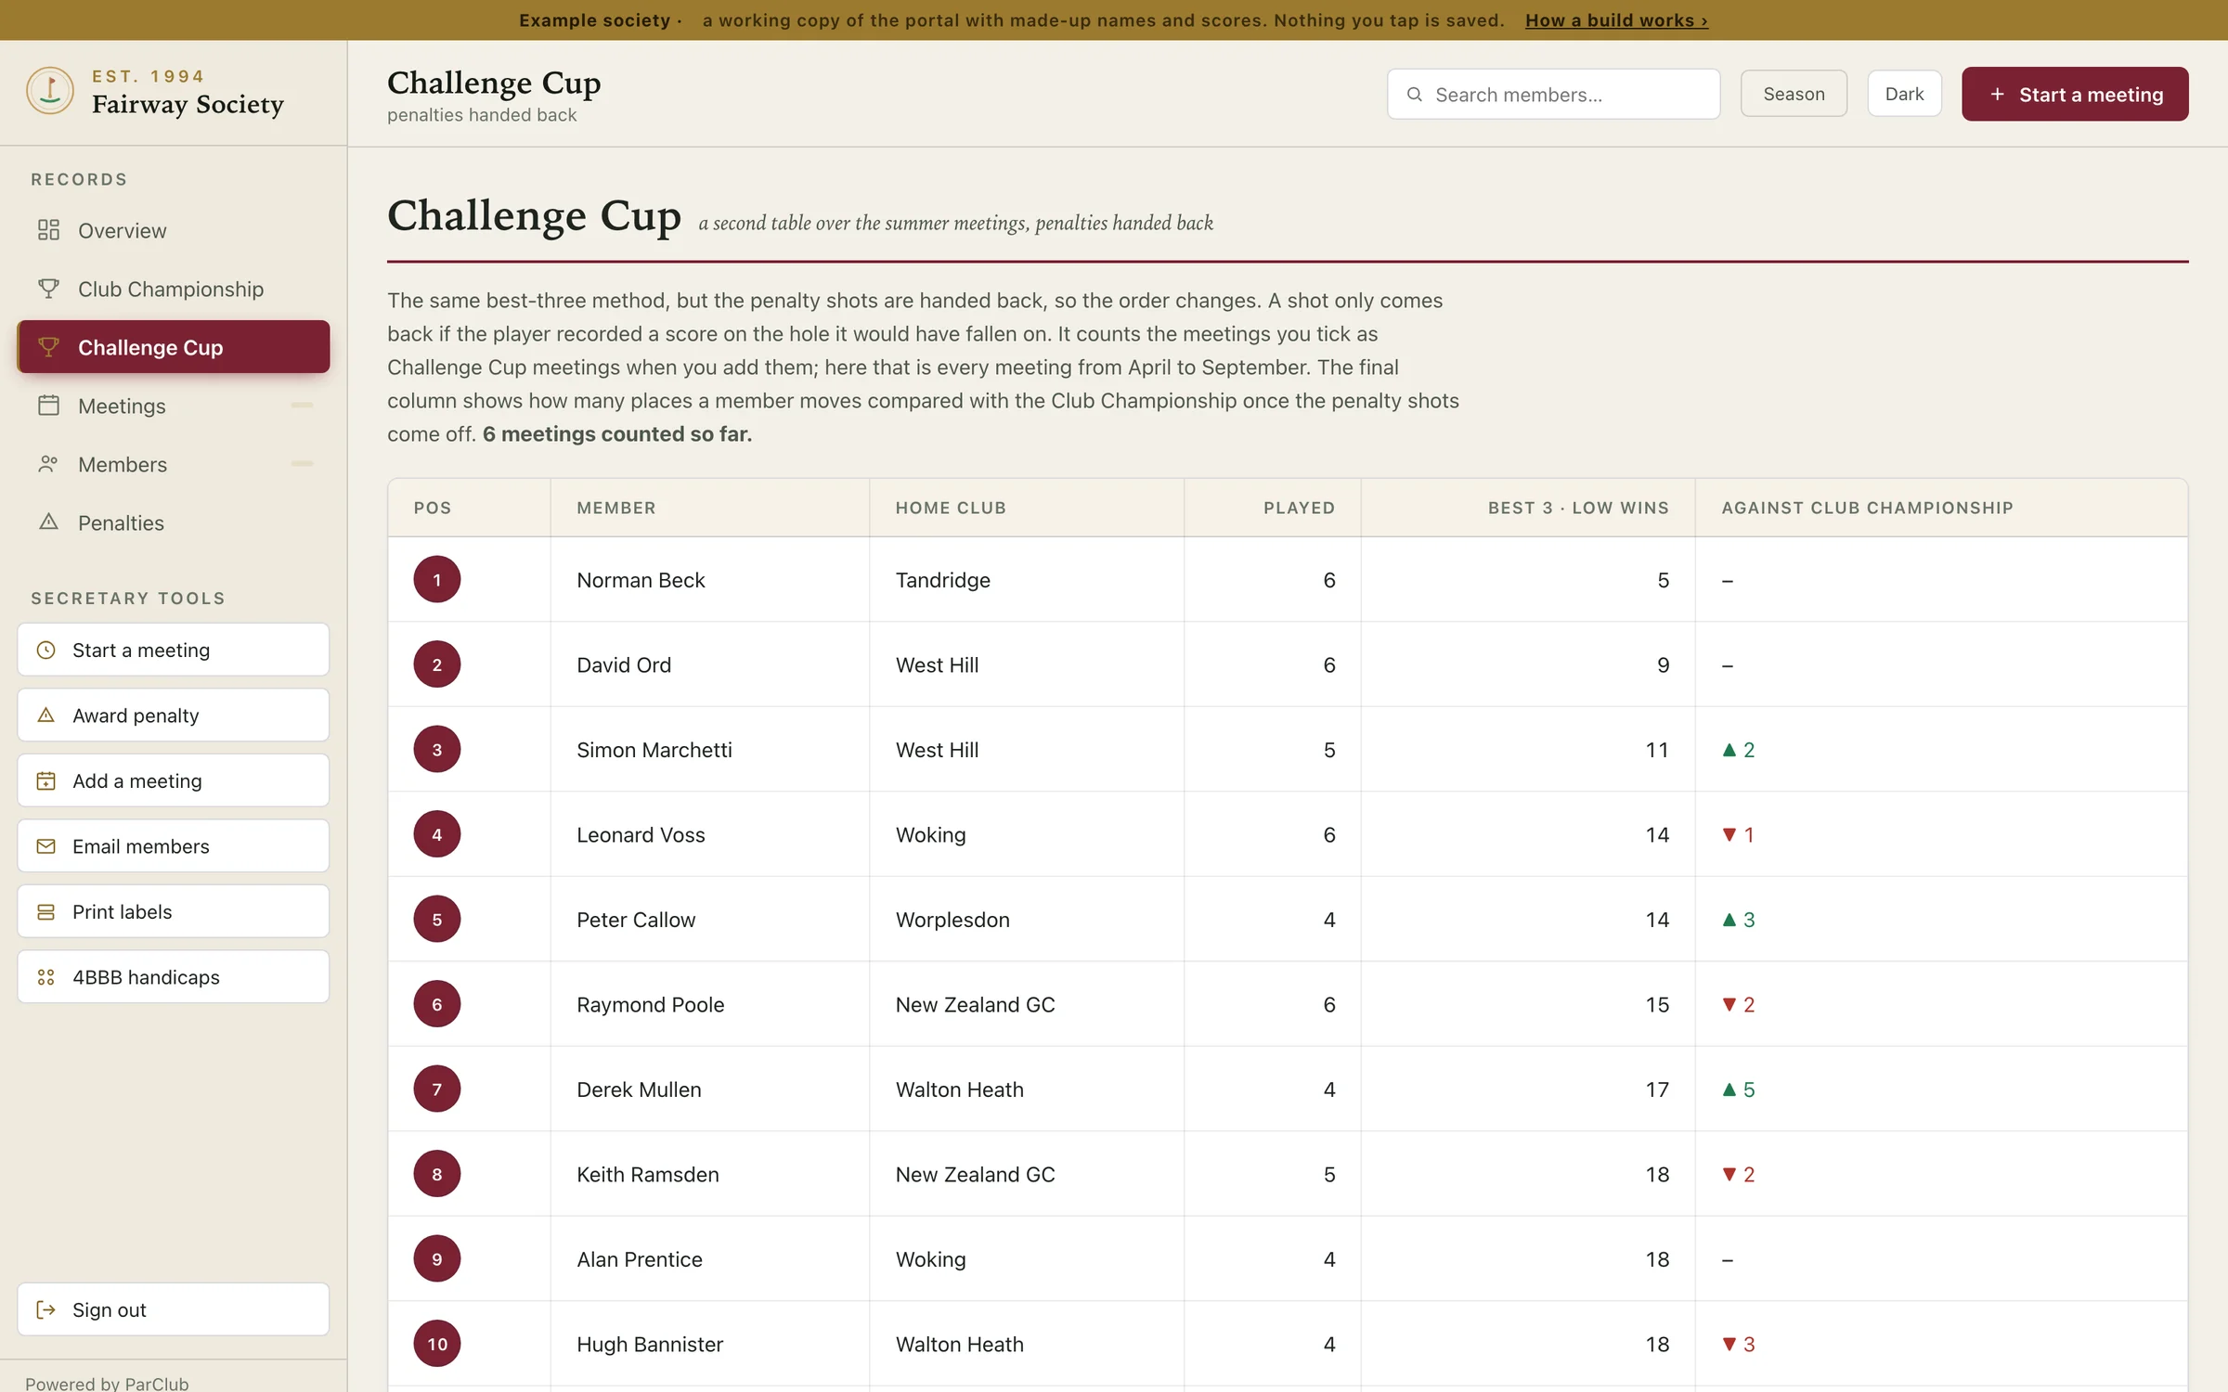Click Hugh Bannister's down 3 movement indicator
This screenshot has height=1392, width=2228.
pyautogui.click(x=1739, y=1345)
